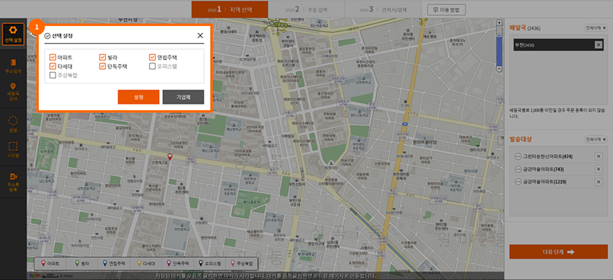Click the 다음 단계 next step button
Image resolution: width=613 pixels, height=280 pixels.
[558, 252]
